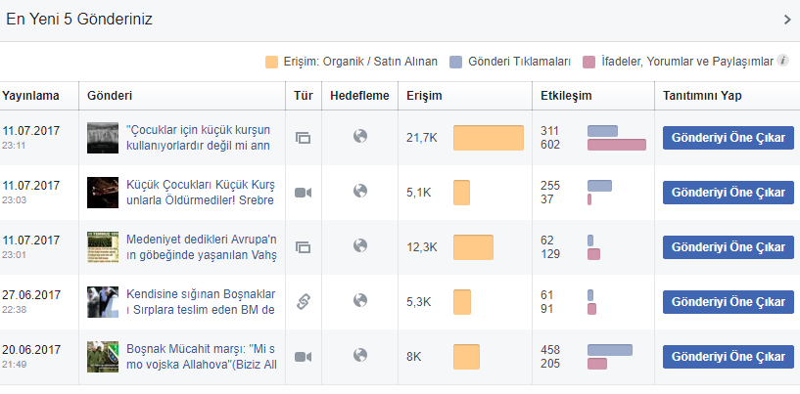The width and height of the screenshot is (800, 394).
Task: Click the globe targeting icon for Medeniyet post
Action: coord(360,245)
